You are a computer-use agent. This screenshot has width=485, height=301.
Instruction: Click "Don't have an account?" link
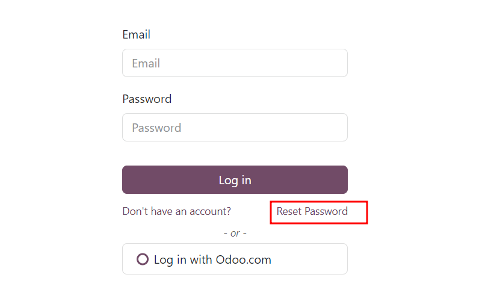(176, 211)
